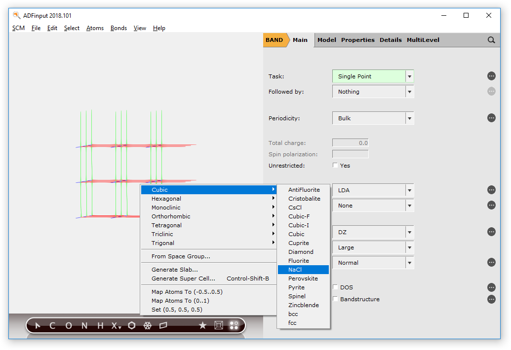Expand the Trigonal submenu
Viewport: 511px width, 350px height.
208,243
